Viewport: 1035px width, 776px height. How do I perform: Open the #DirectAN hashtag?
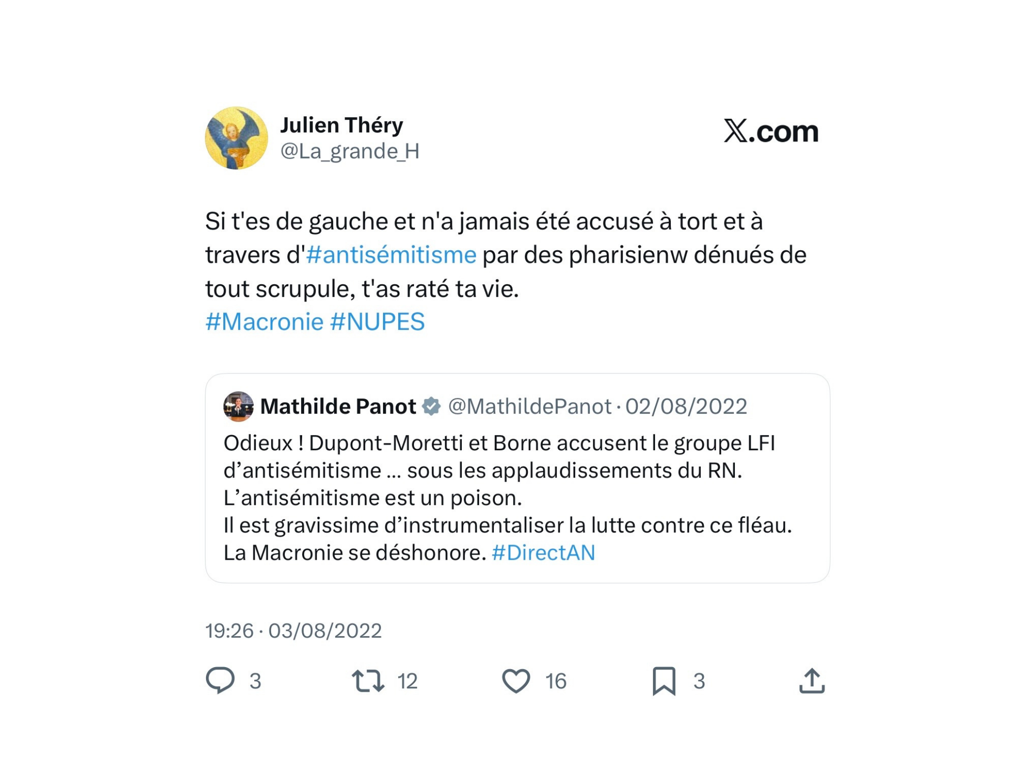click(543, 553)
